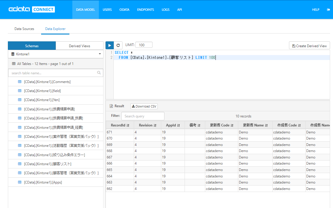Click RecordId cell 662
Image resolution: width=333 pixels, height=208 pixels.
[120, 189]
